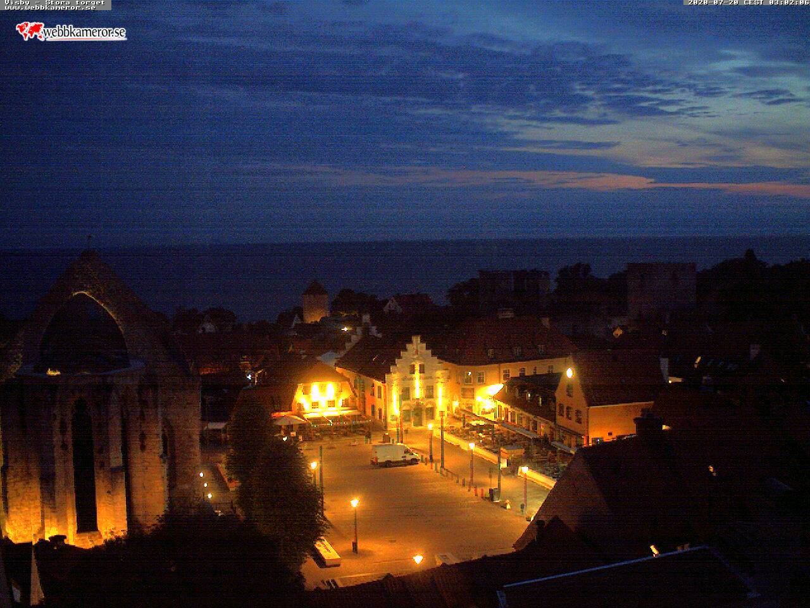The width and height of the screenshot is (810, 608).
Task: Click the red world map logo icon
Action: (x=30, y=31)
